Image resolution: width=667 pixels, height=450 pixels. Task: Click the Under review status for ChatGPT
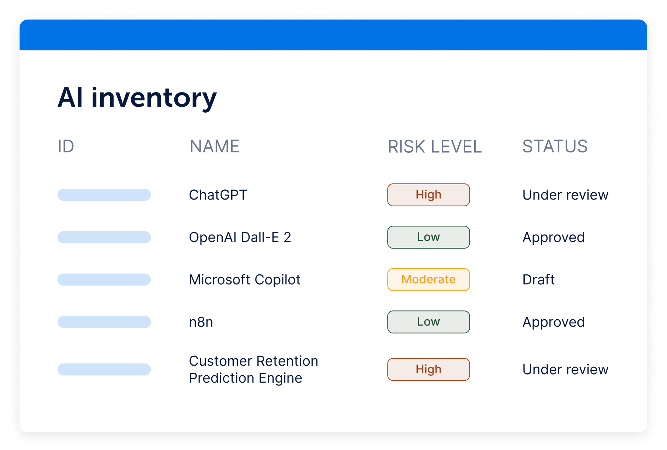pos(566,195)
